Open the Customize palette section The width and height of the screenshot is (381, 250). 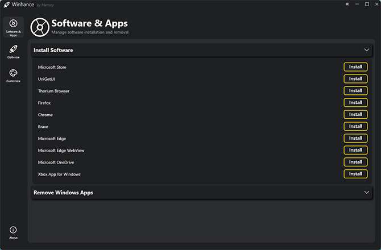(14, 76)
